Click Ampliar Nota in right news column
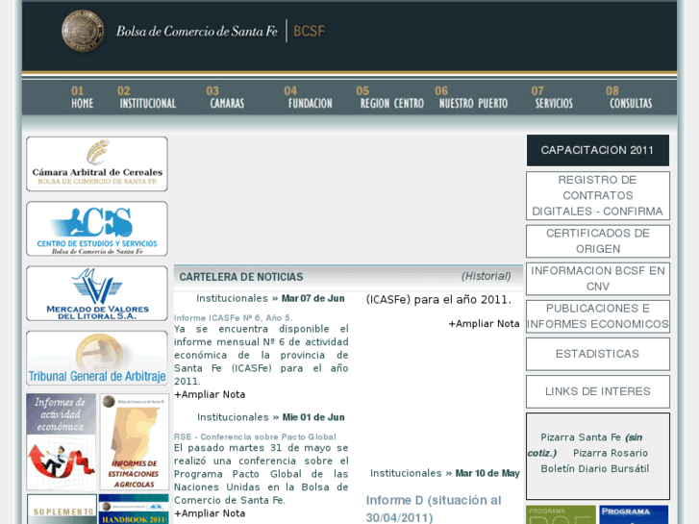The height and width of the screenshot is (524, 699). (x=484, y=324)
